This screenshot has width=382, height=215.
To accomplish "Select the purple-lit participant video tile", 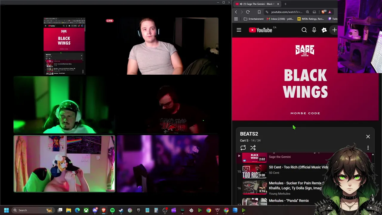I will coord(167,164).
